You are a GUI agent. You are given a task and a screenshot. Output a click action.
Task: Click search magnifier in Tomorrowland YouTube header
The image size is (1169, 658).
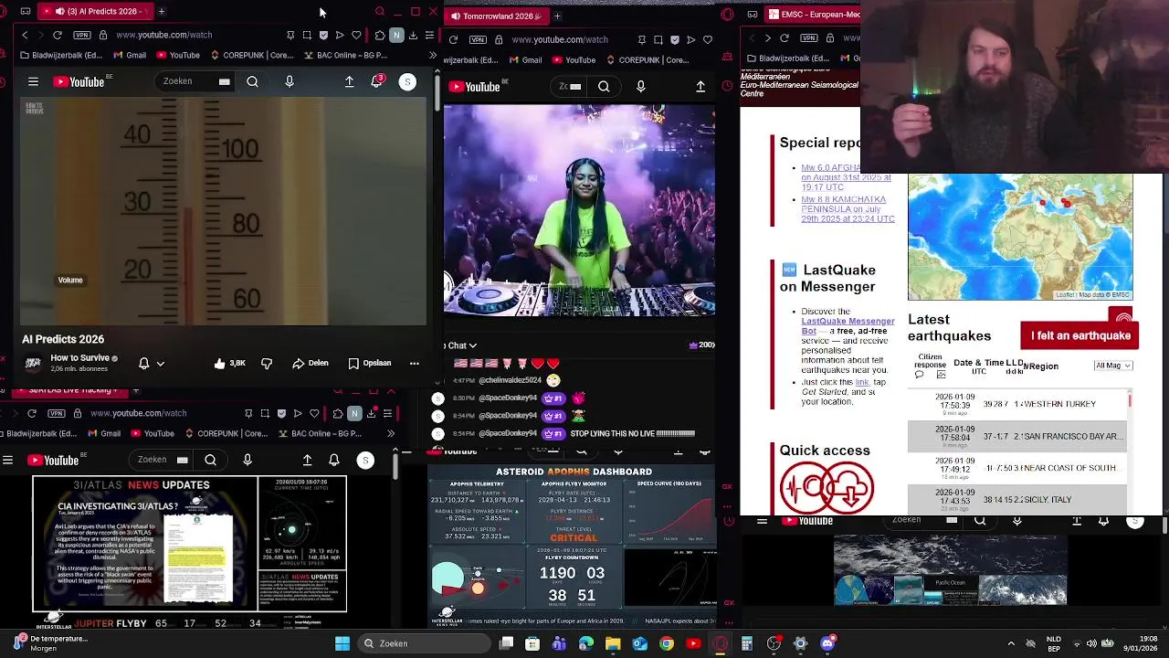(x=604, y=86)
